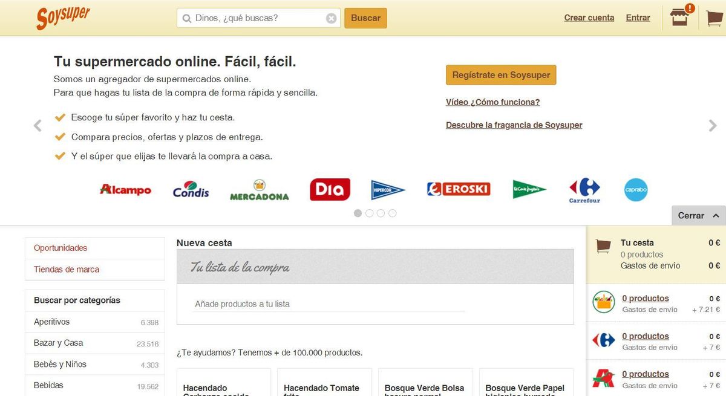Select the Hacendado Garbanzo product card
This screenshot has width=726, height=396.
pyautogui.click(x=224, y=382)
